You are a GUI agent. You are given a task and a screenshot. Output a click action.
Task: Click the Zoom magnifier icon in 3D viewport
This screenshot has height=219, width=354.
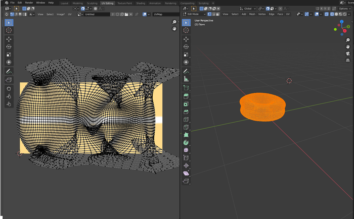(x=348, y=40)
